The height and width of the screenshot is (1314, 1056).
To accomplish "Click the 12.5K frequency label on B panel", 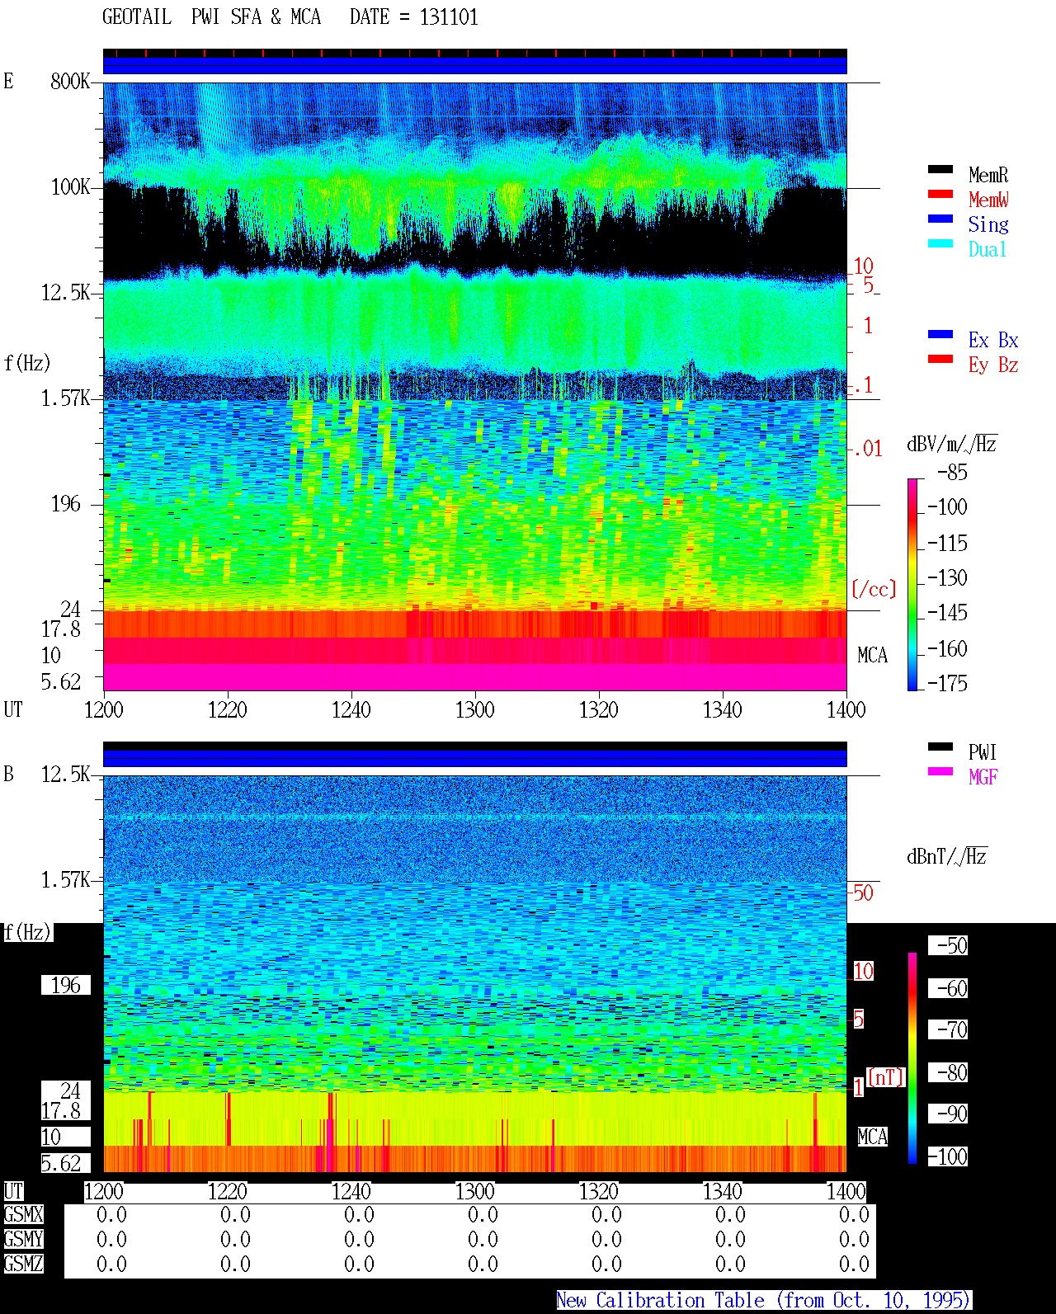I will tap(65, 775).
